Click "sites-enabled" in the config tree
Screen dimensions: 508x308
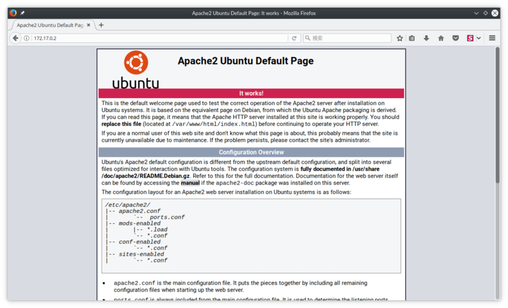pos(142,254)
